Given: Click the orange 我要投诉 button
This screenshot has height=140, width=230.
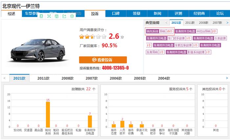Looking at the screenshot, I should point(103,60).
